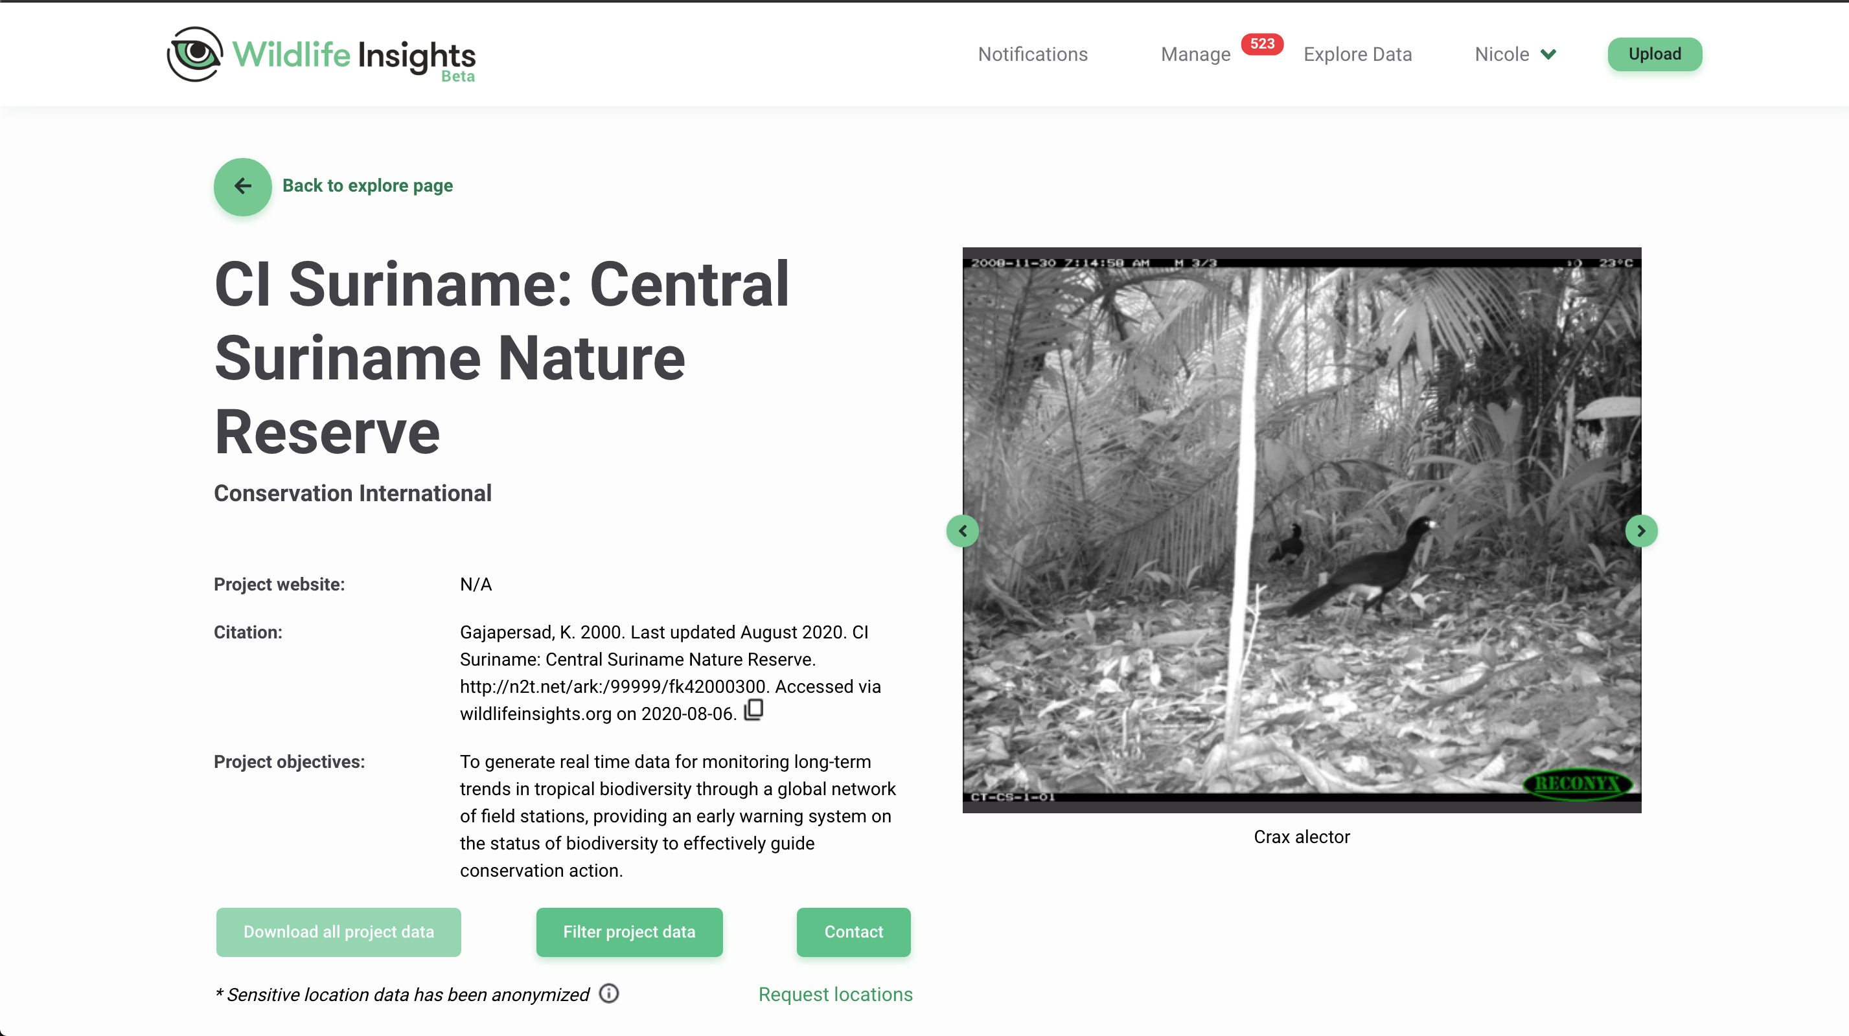Click the Back to explore page link
Screen dimensions: 1849x1036
pos(367,186)
